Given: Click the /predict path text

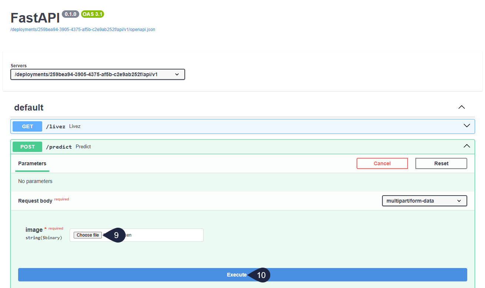Looking at the screenshot, I should pyautogui.click(x=59, y=147).
